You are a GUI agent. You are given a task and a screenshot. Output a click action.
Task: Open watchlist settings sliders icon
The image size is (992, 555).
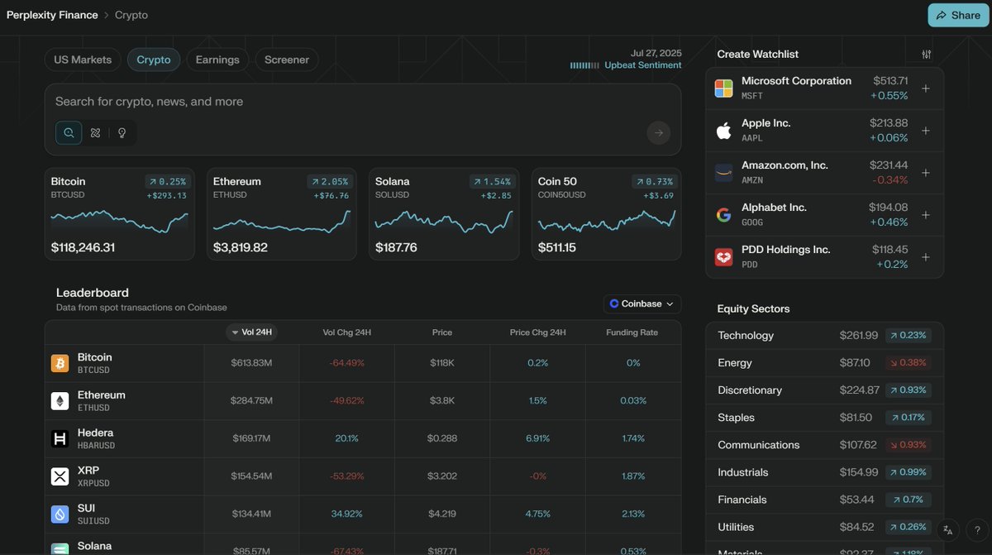[x=926, y=54]
